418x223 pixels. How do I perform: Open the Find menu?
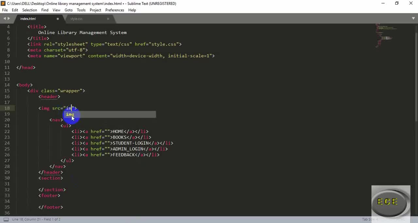tap(45, 10)
